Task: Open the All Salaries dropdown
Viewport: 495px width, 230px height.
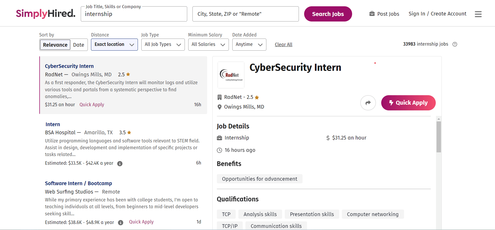Action: [208, 45]
